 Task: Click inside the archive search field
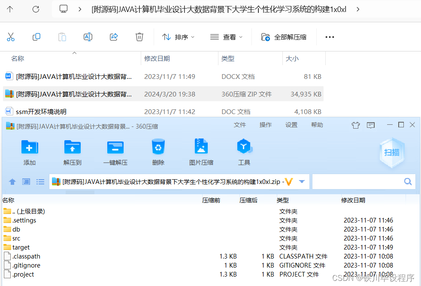pos(364,181)
